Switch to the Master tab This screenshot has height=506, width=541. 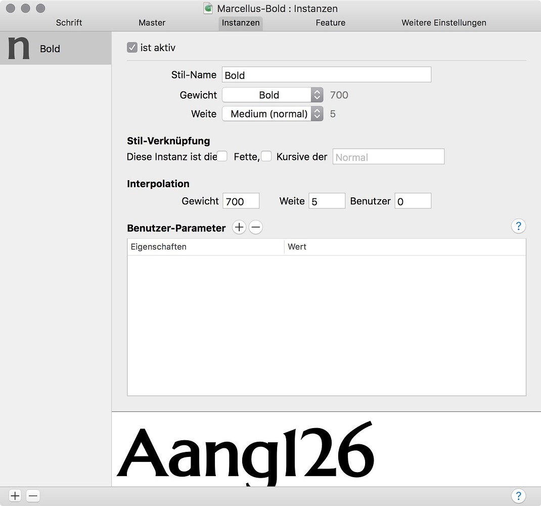(152, 23)
